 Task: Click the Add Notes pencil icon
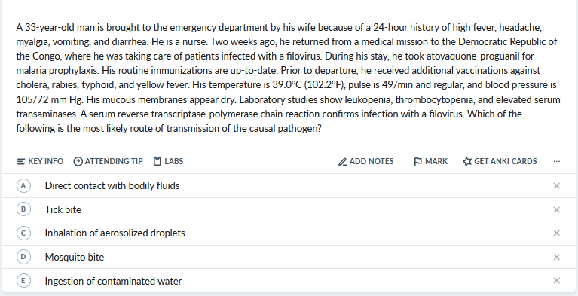[342, 162]
